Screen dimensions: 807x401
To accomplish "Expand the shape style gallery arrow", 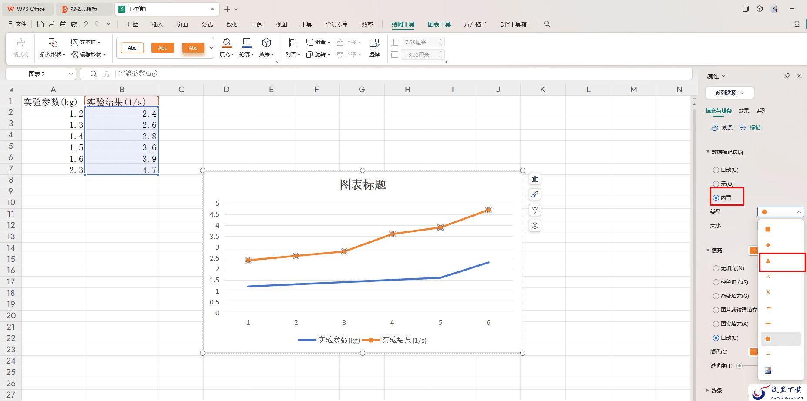I will click(212, 48).
